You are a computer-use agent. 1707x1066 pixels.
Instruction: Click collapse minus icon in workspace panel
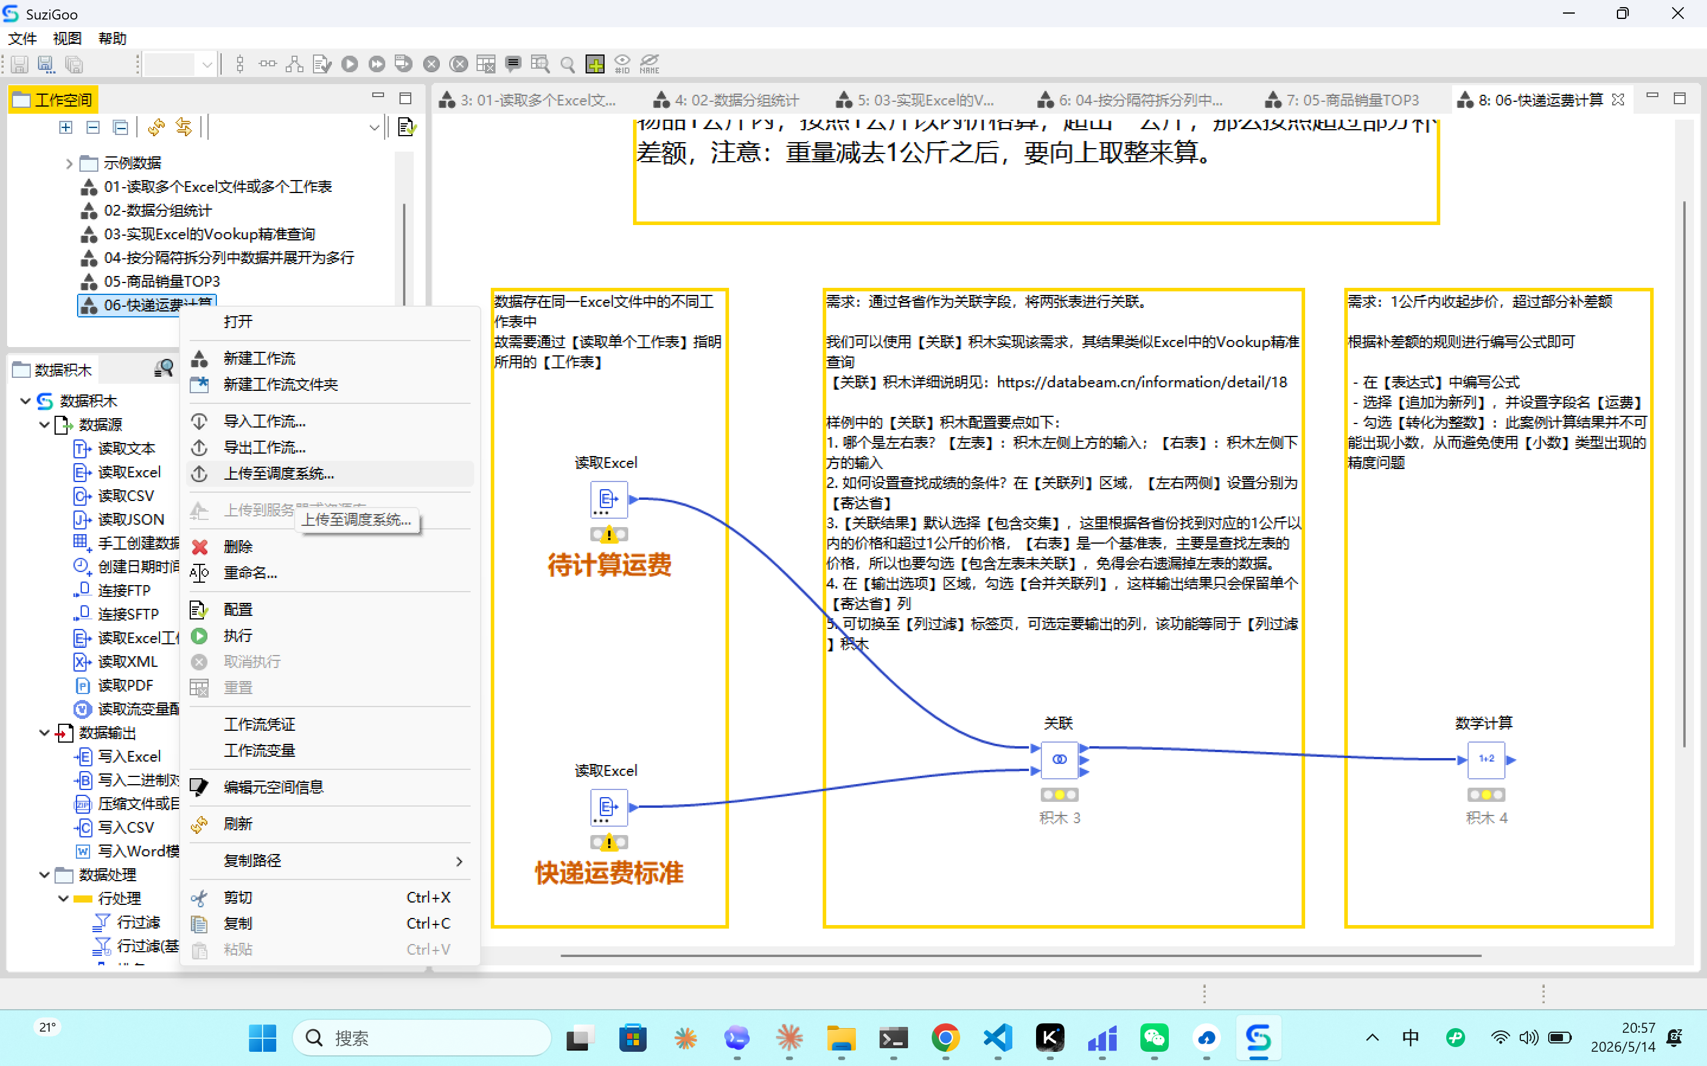[x=93, y=127]
